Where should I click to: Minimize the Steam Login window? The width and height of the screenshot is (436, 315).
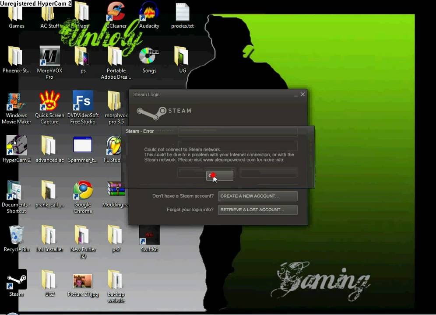295,95
